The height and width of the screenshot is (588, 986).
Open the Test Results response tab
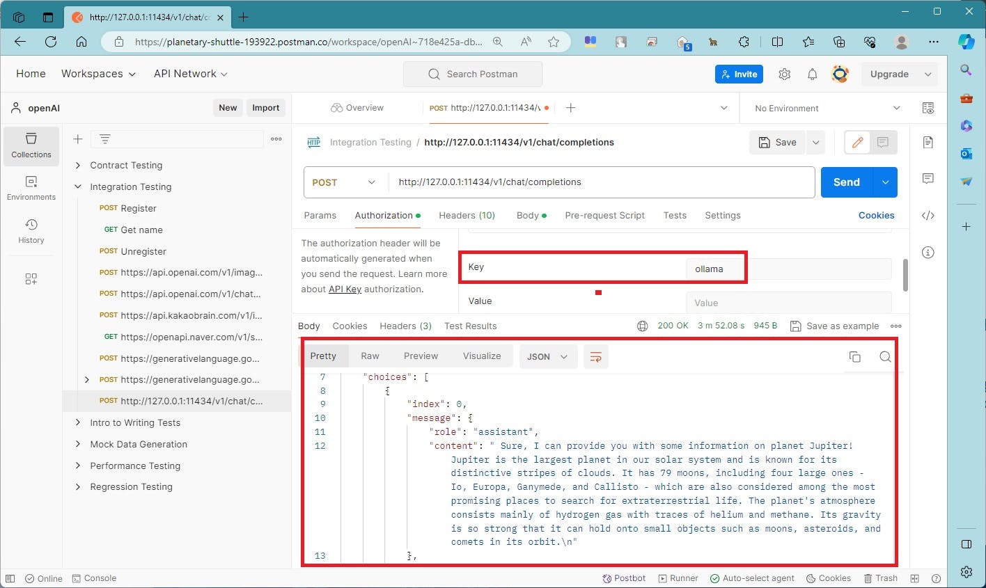[x=471, y=326]
